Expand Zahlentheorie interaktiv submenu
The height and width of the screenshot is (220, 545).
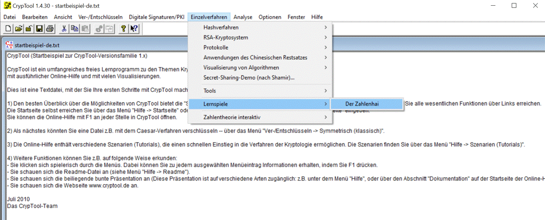pos(260,117)
